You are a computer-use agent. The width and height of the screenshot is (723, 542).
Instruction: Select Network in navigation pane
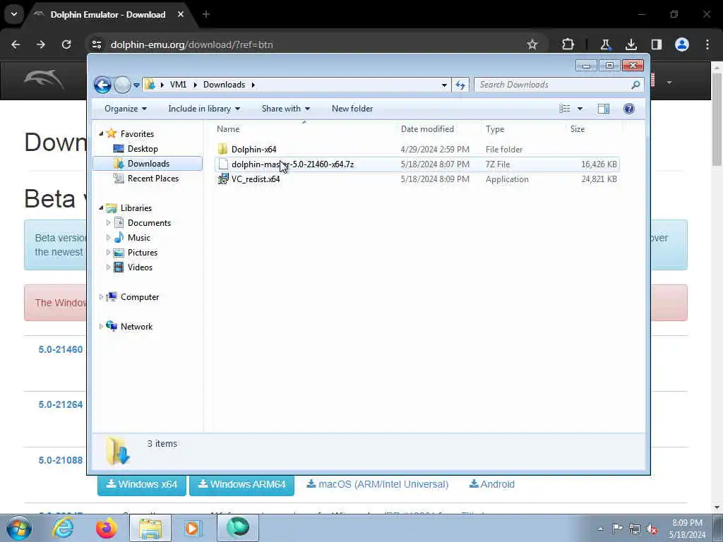pos(136,326)
